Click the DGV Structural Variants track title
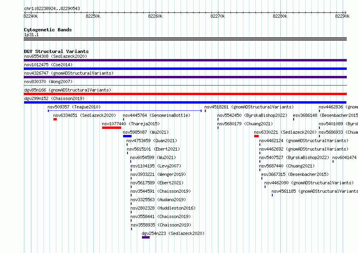 [56, 51]
